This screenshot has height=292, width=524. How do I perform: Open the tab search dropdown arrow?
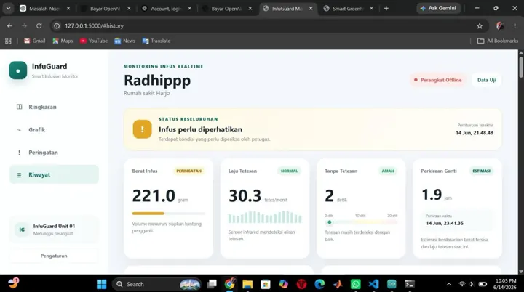[x=8, y=8]
